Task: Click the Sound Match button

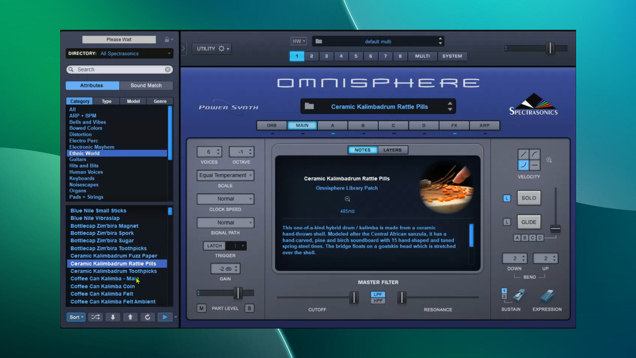Action: click(x=146, y=85)
